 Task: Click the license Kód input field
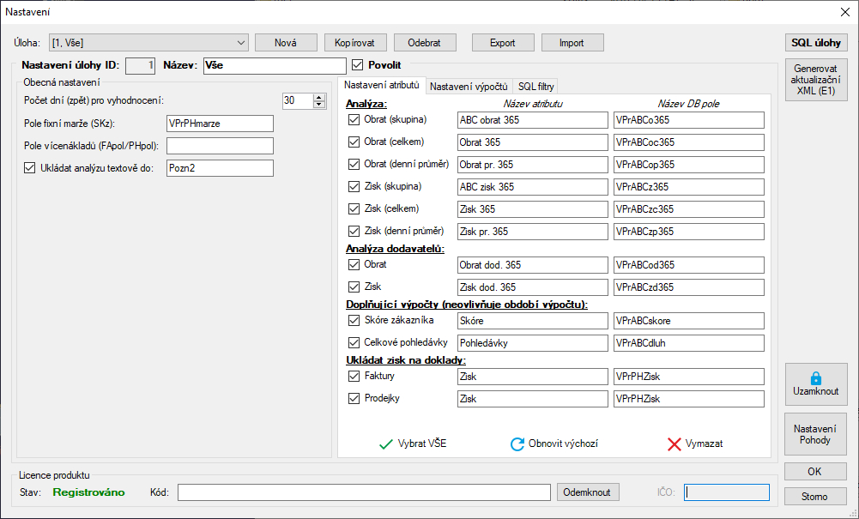[363, 492]
